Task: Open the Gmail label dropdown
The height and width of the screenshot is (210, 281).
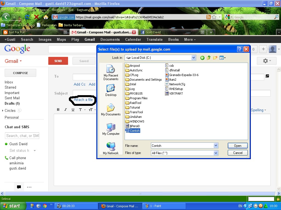Action: click(x=13, y=61)
